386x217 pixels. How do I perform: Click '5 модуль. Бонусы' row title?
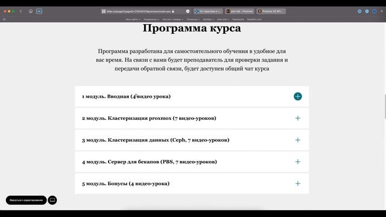tap(125, 183)
